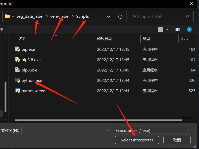The height and width of the screenshot is (149, 199).
Task: Click the navigation pane vertical scrollbar thumb
Action: tap(6, 97)
